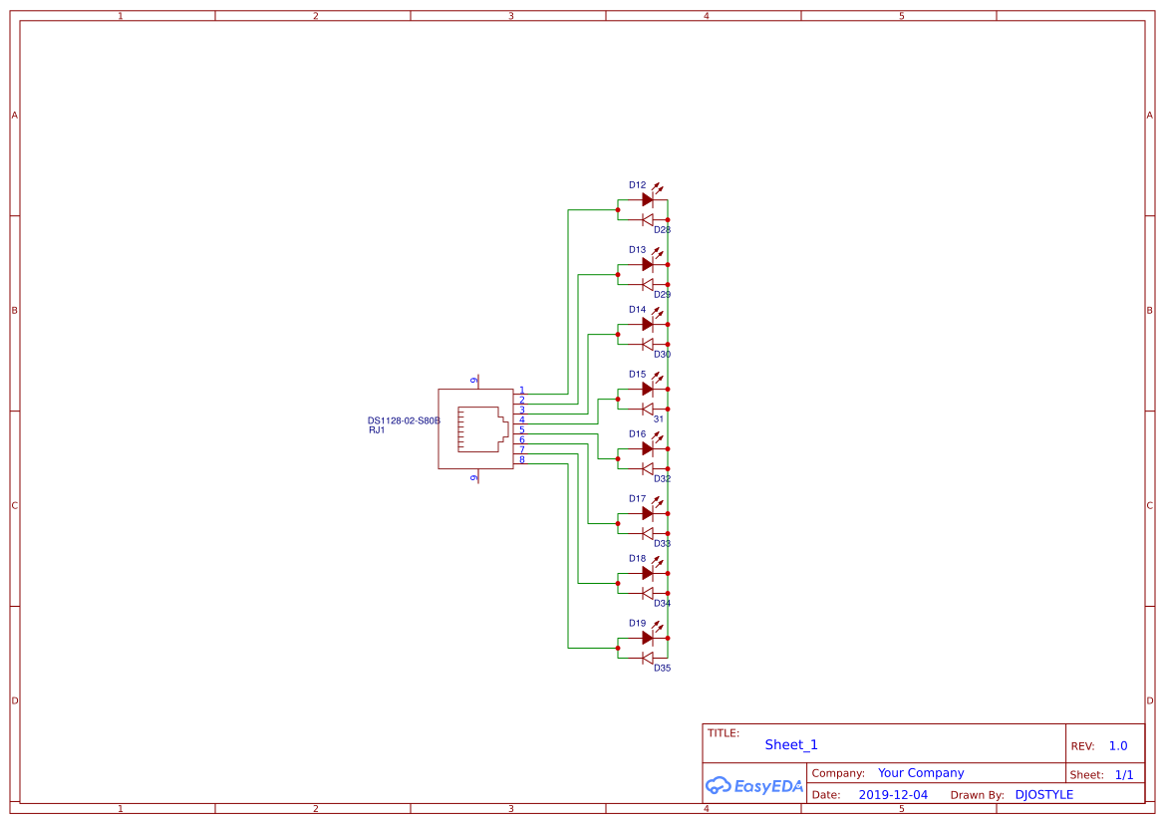Select the D35 diode symbol
This screenshot has height=824, width=1165.
647,658
